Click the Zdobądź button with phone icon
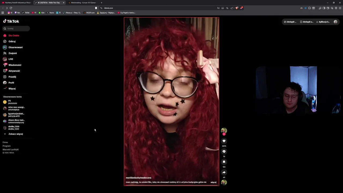This screenshot has height=193, width=343. (x=307, y=22)
